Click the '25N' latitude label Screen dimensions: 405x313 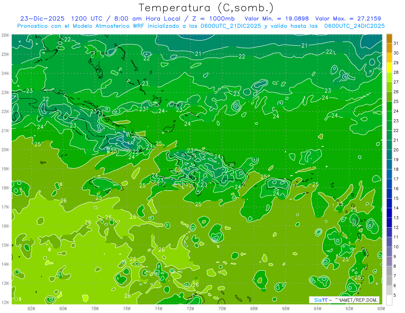[5, 54]
